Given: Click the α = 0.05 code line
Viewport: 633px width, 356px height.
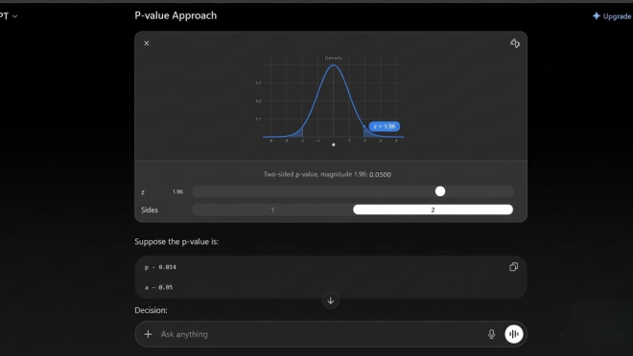Looking at the screenshot, I should point(158,287).
